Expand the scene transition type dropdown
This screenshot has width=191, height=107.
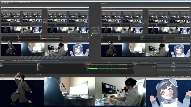145,63
